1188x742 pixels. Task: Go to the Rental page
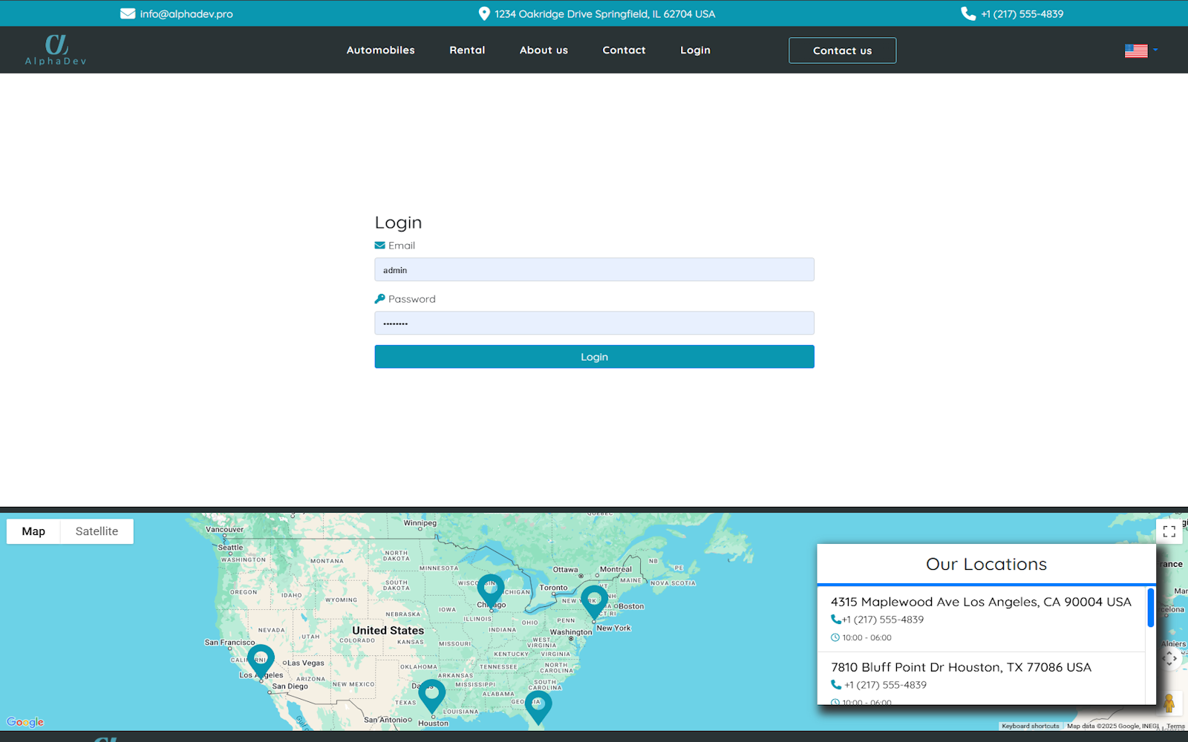pyautogui.click(x=467, y=50)
